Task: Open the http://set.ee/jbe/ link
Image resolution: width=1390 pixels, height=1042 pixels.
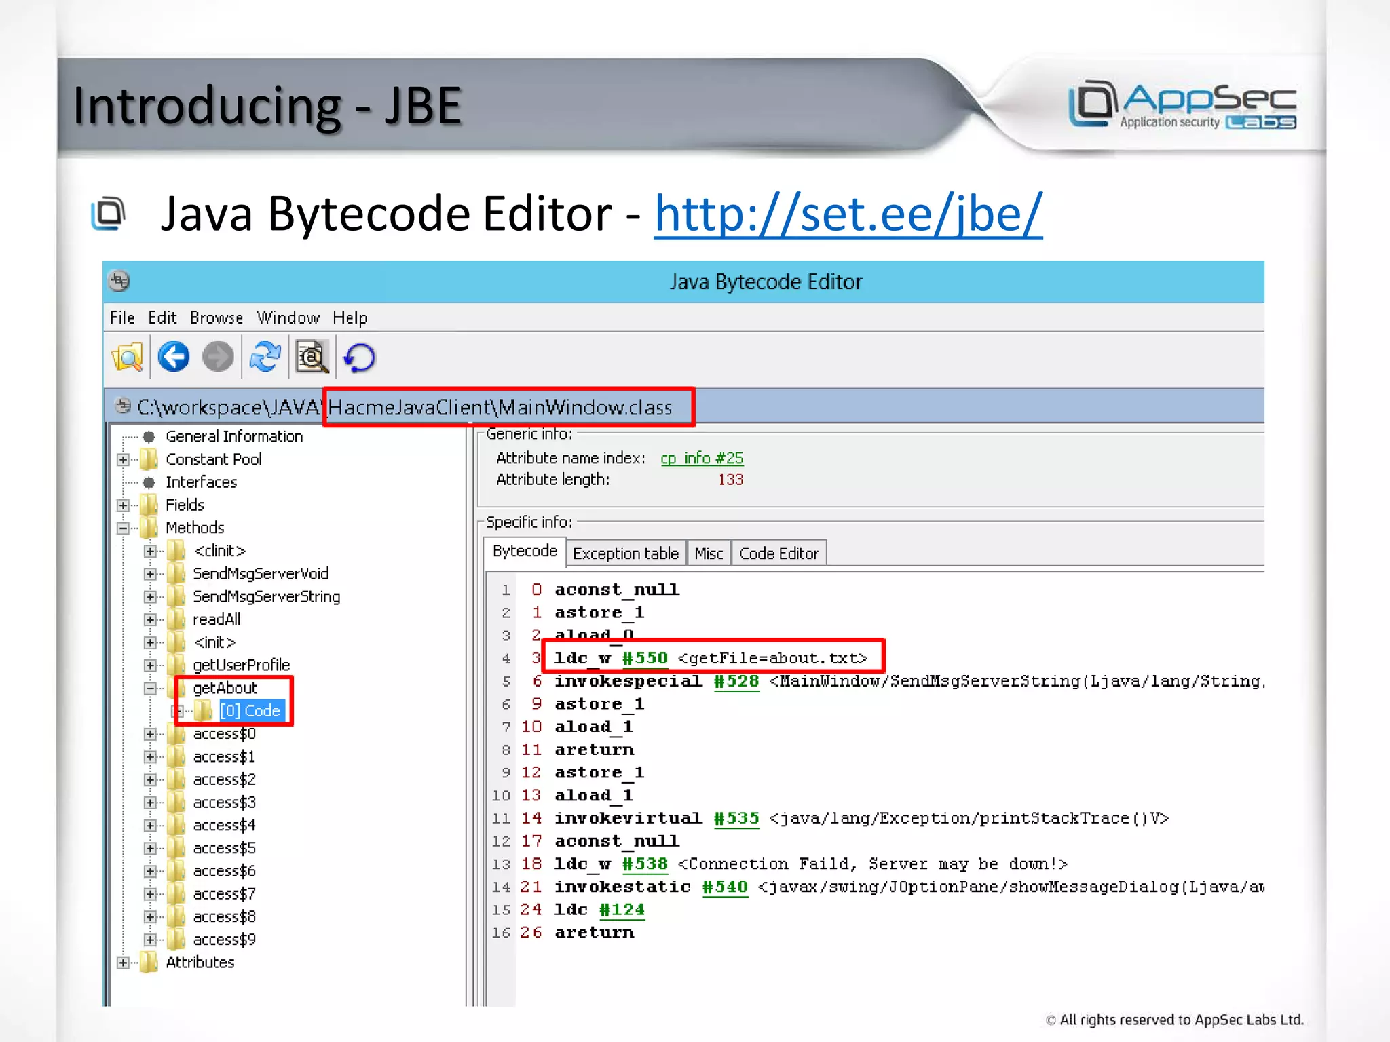Action: 848,214
